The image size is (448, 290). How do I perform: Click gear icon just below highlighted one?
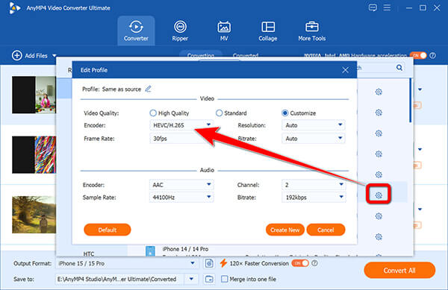pyautogui.click(x=379, y=216)
